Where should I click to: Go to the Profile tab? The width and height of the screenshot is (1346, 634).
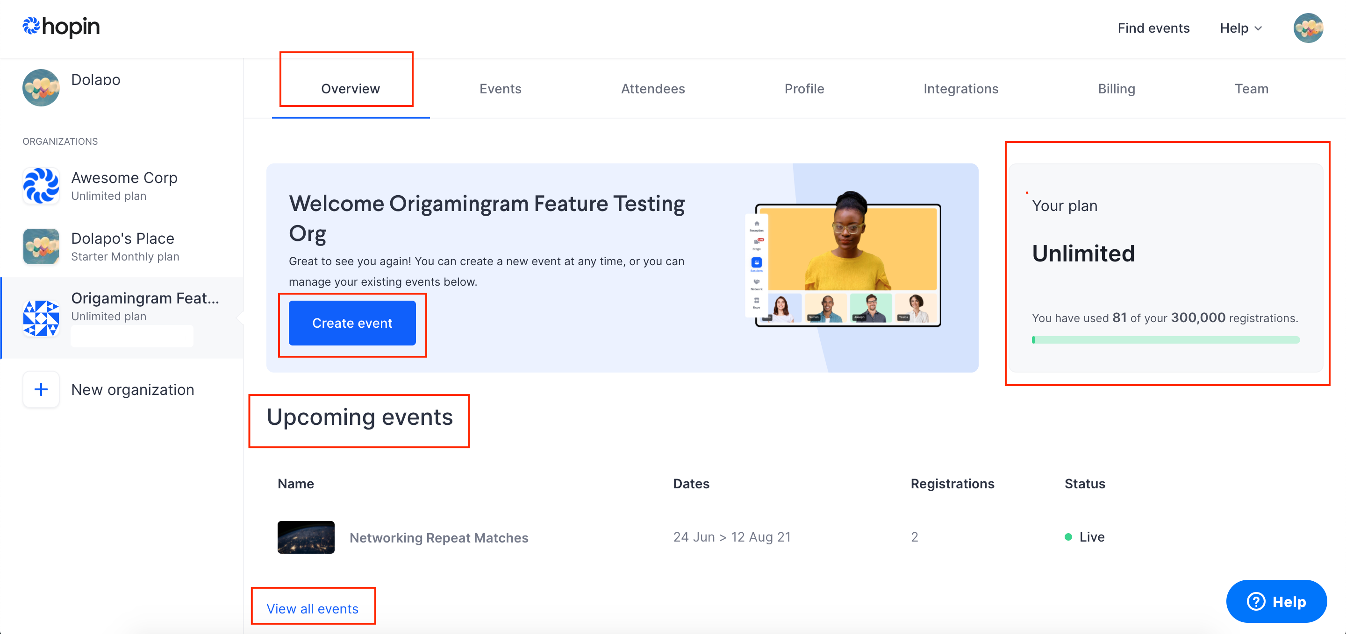click(804, 89)
